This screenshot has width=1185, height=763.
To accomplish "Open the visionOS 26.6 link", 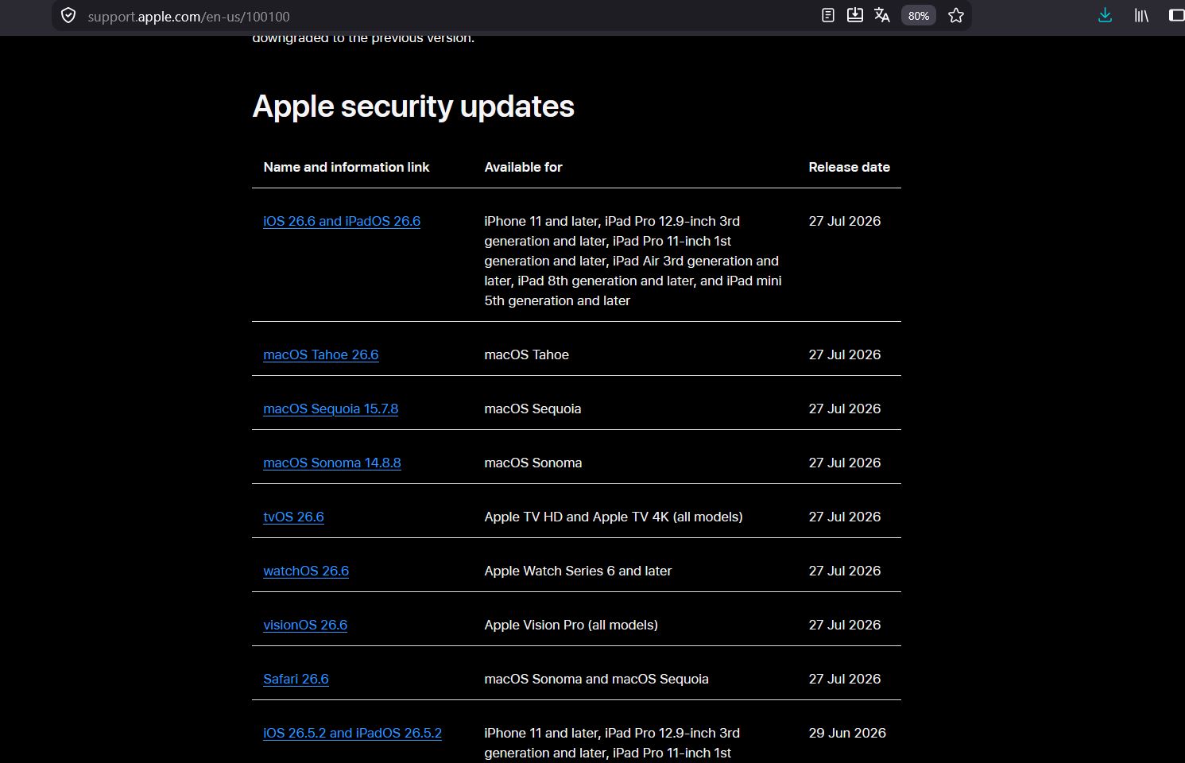I will [305, 626].
